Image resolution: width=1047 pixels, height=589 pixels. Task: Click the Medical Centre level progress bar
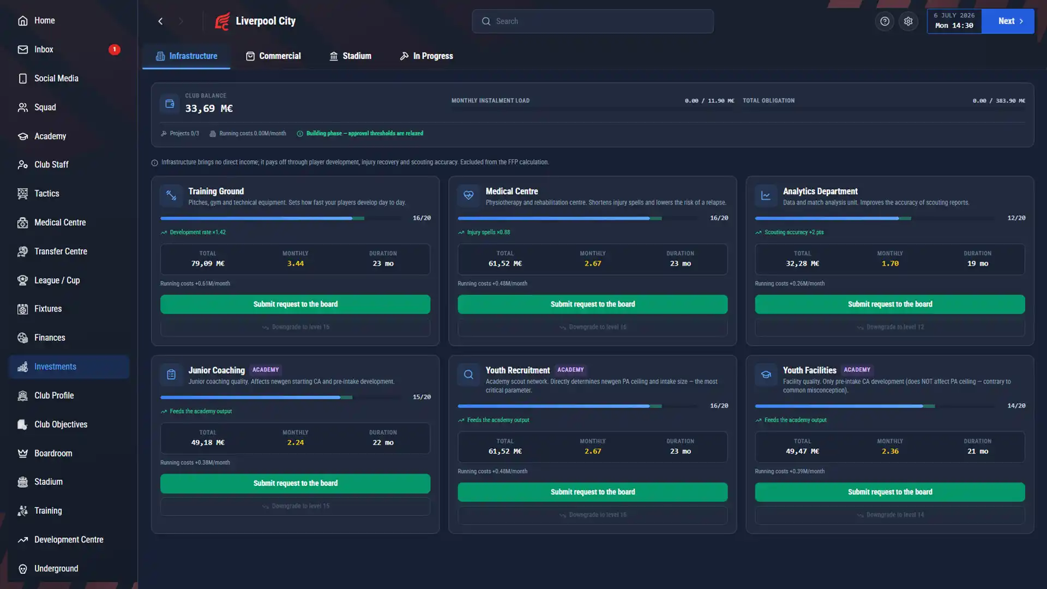[x=578, y=218]
